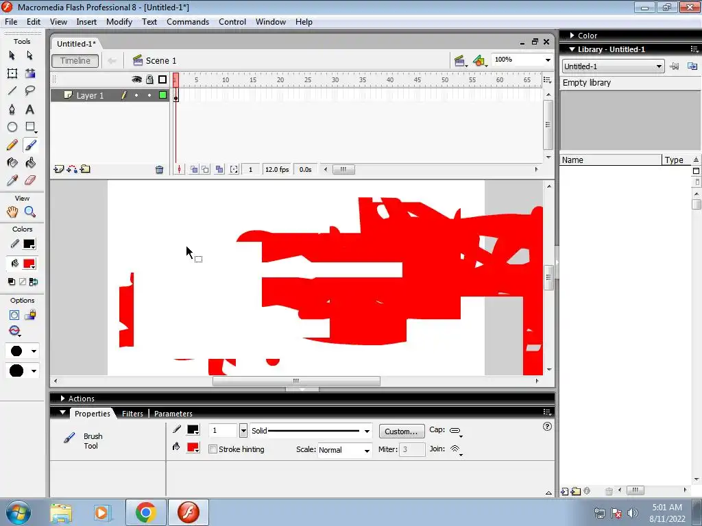Screen dimensions: 702x526
Task: Open the Library document dropdown Untitled-1
Action: [612, 66]
